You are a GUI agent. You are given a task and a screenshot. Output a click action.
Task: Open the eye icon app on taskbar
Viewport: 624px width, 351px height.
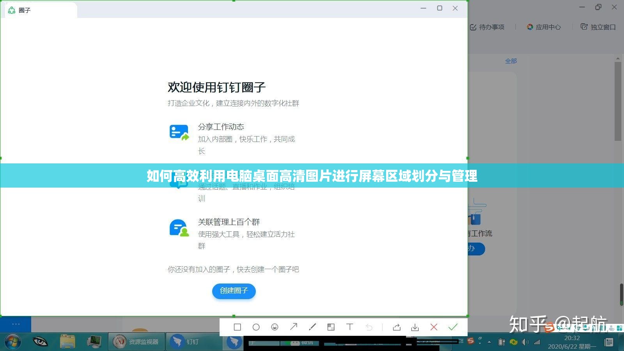tap(40, 342)
